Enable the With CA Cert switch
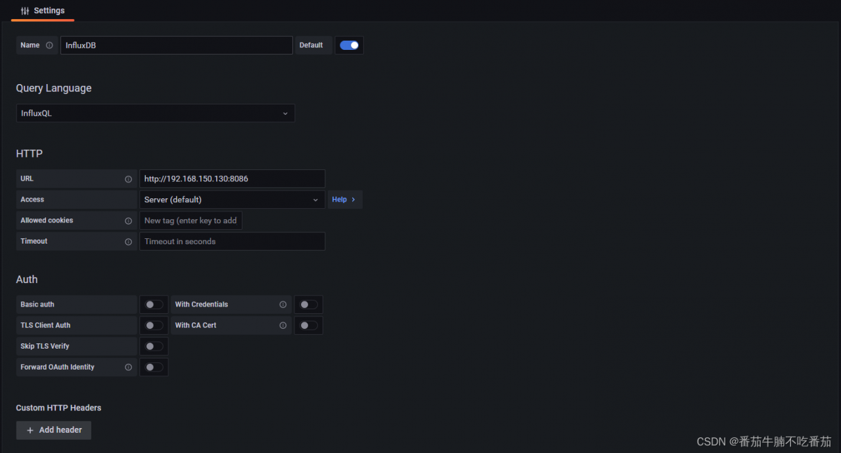Viewport: 841px width, 453px height. pyautogui.click(x=308, y=326)
